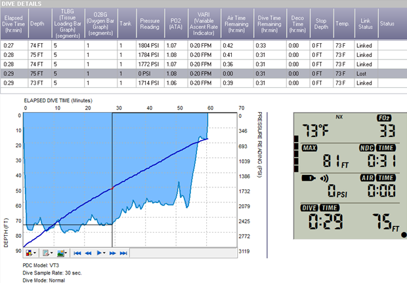This screenshot has height=283, width=407.
Task: Click the red marker on the pressure line
Action: (x=112, y=187)
